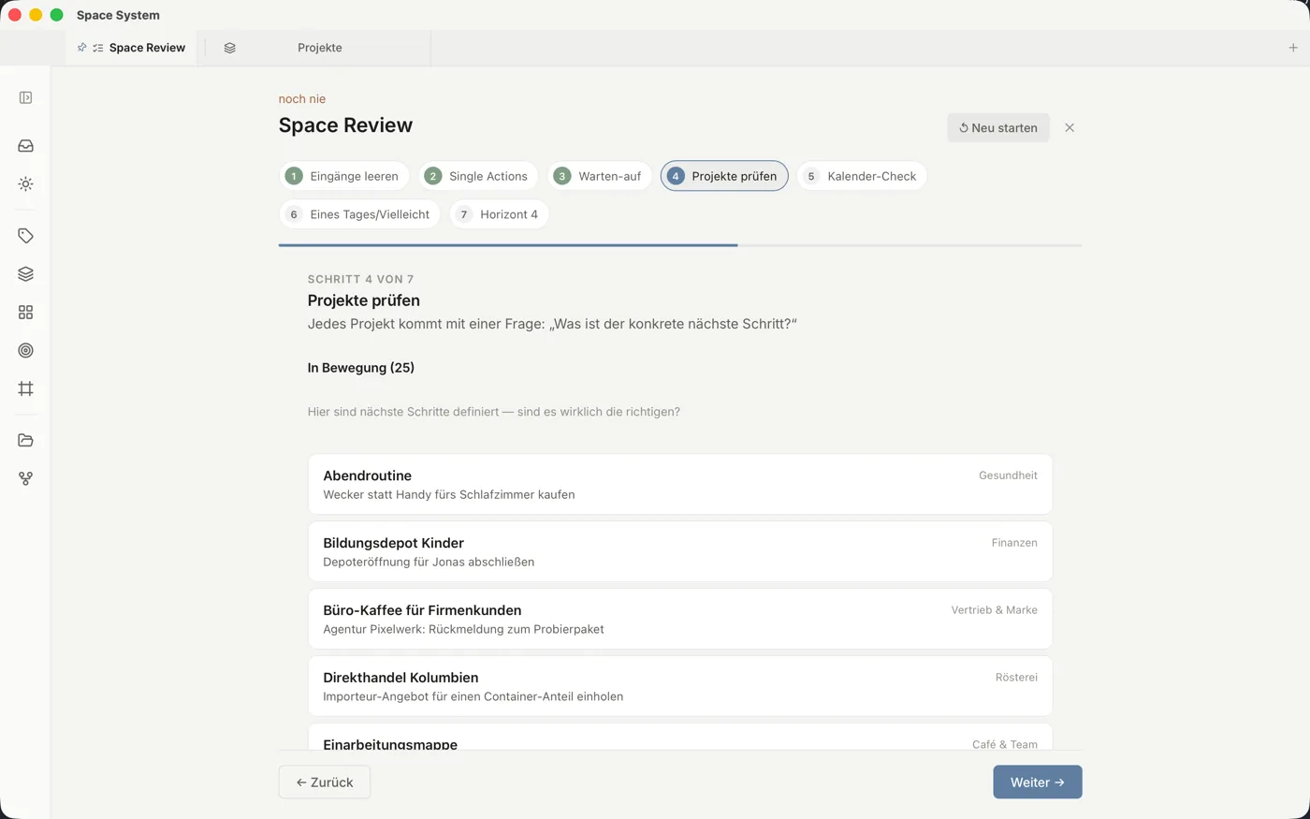Click the Neu starten button

pos(998,127)
